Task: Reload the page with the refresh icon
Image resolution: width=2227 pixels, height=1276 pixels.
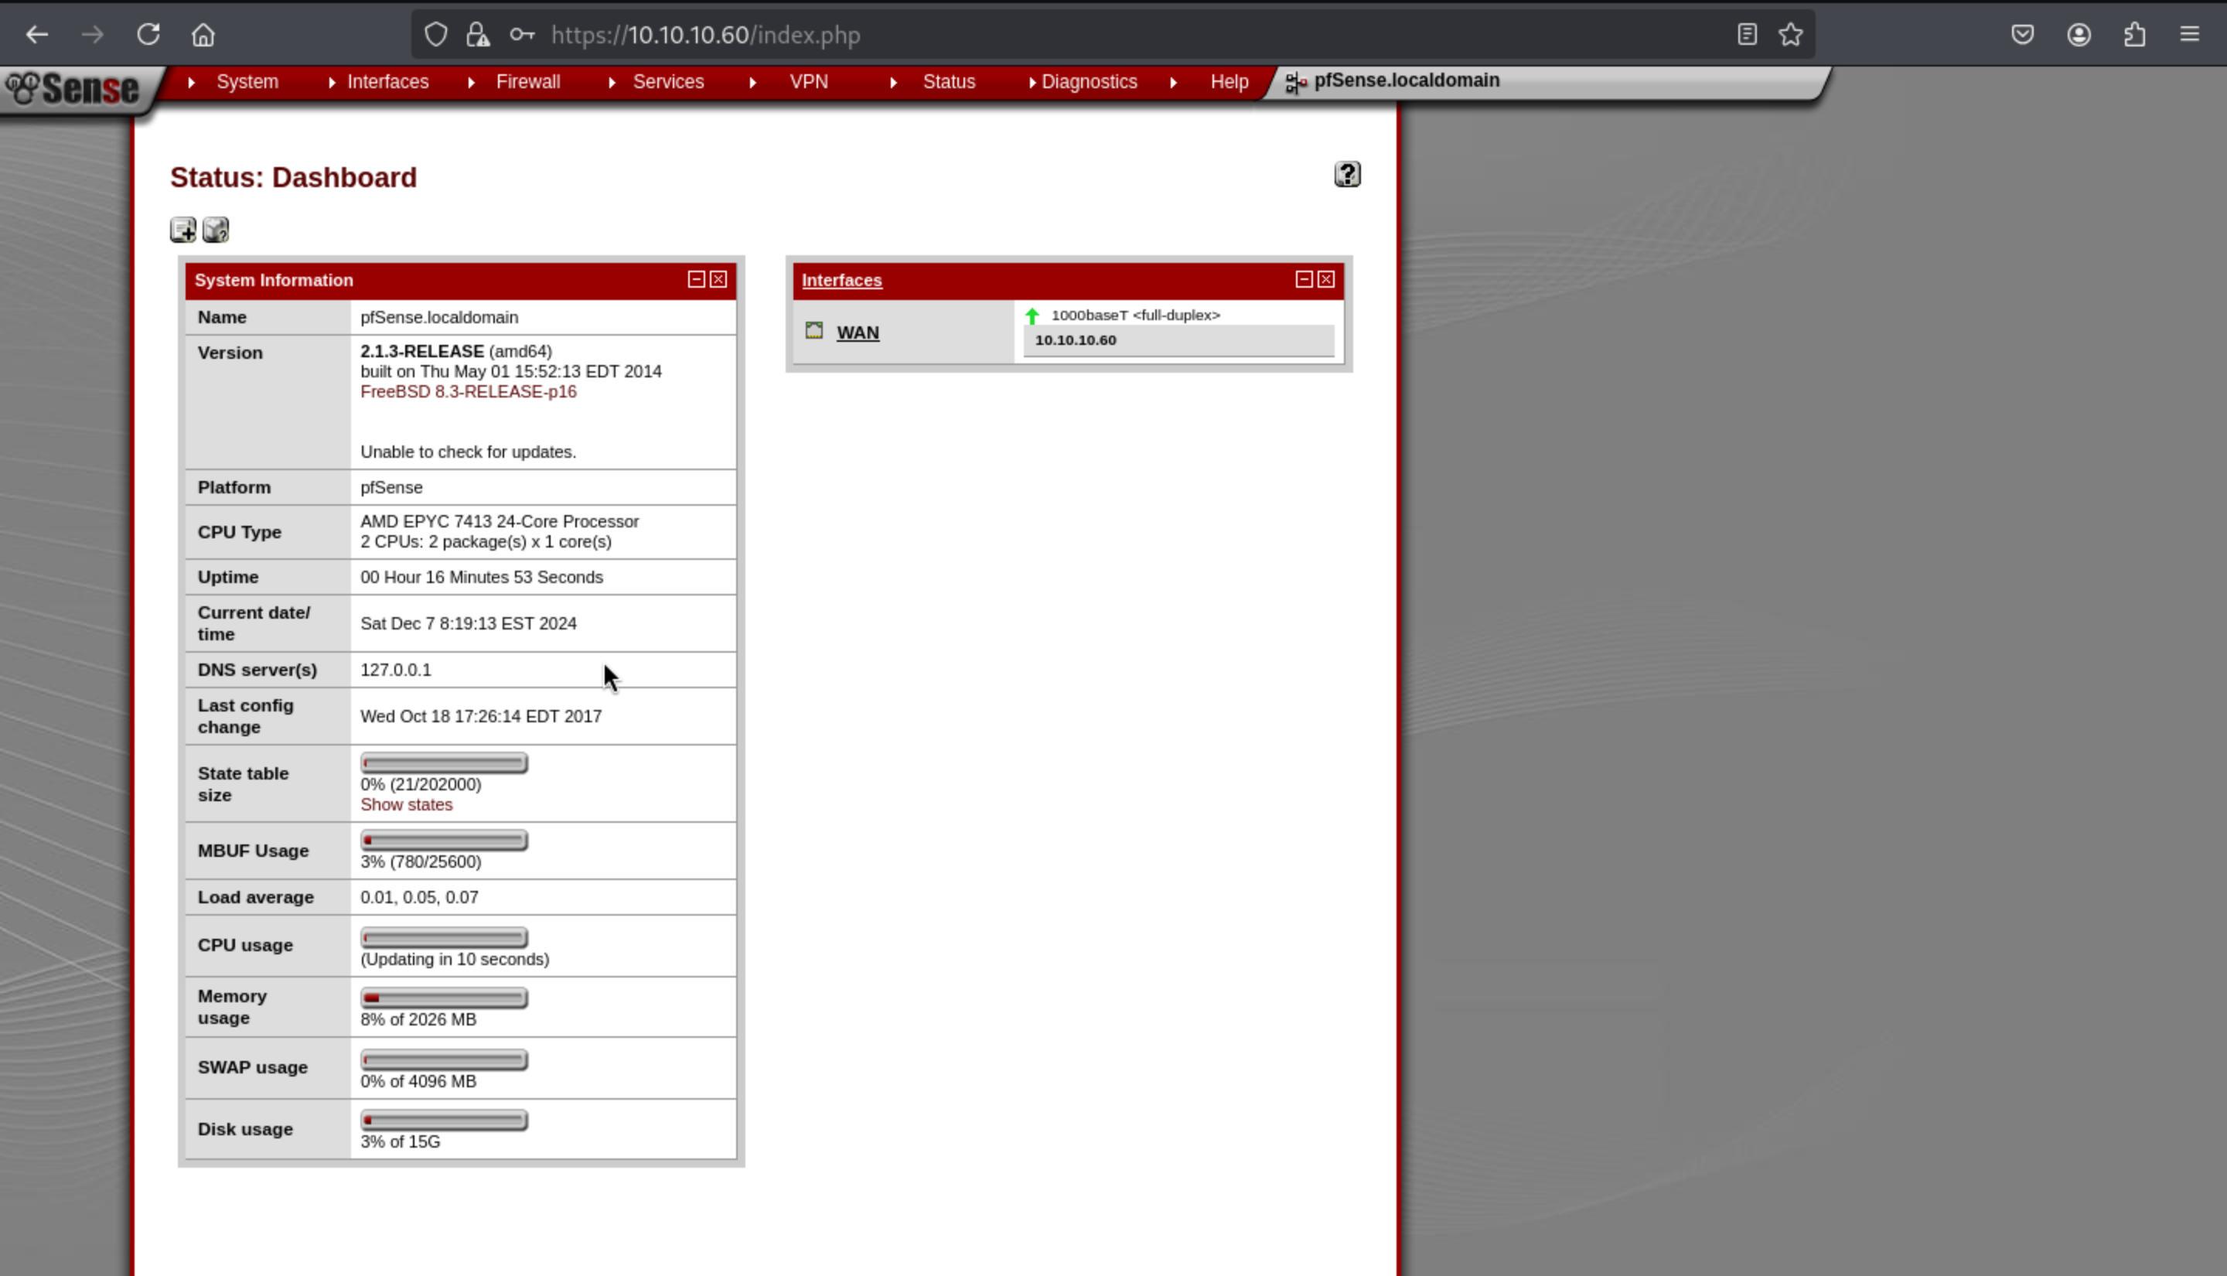Action: [148, 34]
